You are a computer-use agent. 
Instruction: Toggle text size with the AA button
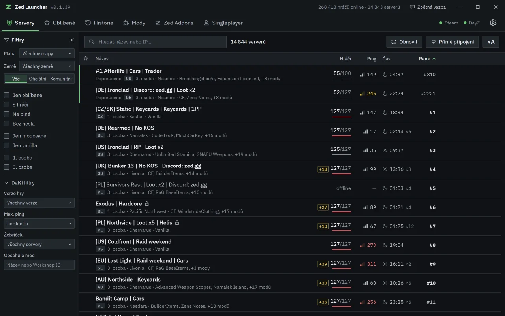[491, 42]
